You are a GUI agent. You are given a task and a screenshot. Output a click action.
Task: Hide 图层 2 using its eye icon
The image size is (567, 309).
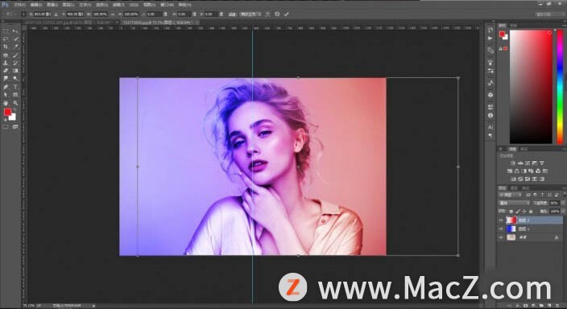click(501, 220)
